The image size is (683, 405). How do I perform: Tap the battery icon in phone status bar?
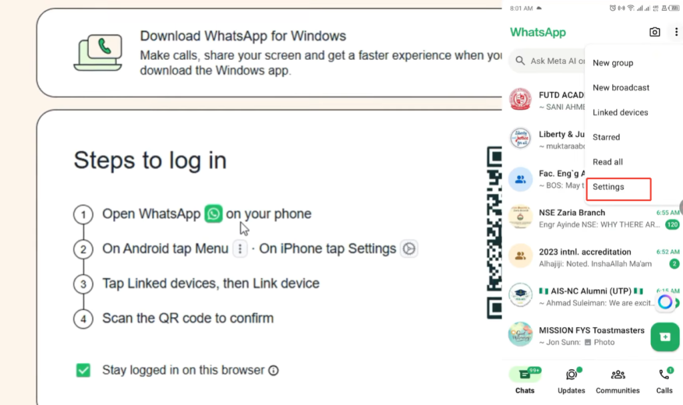pos(675,8)
